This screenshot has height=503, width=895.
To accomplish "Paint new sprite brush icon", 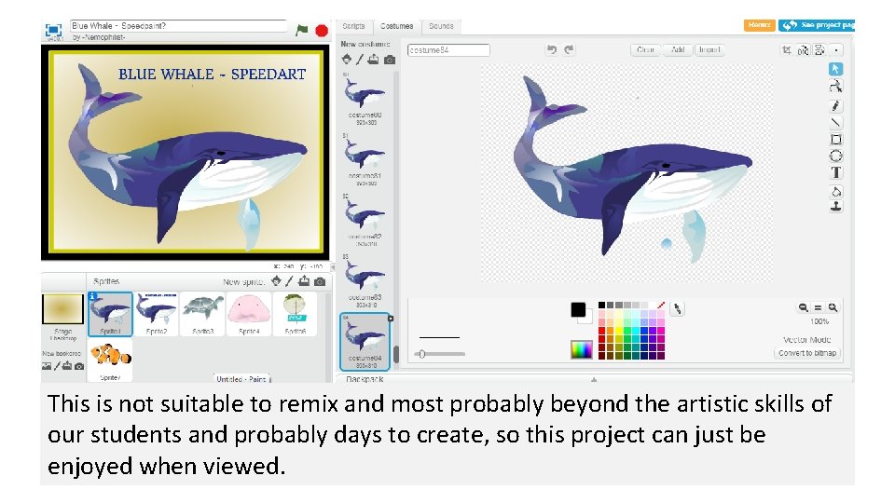I will coord(289,281).
